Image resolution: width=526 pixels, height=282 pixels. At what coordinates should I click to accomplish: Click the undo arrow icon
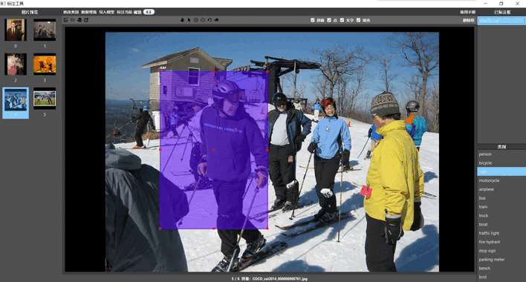point(210,20)
